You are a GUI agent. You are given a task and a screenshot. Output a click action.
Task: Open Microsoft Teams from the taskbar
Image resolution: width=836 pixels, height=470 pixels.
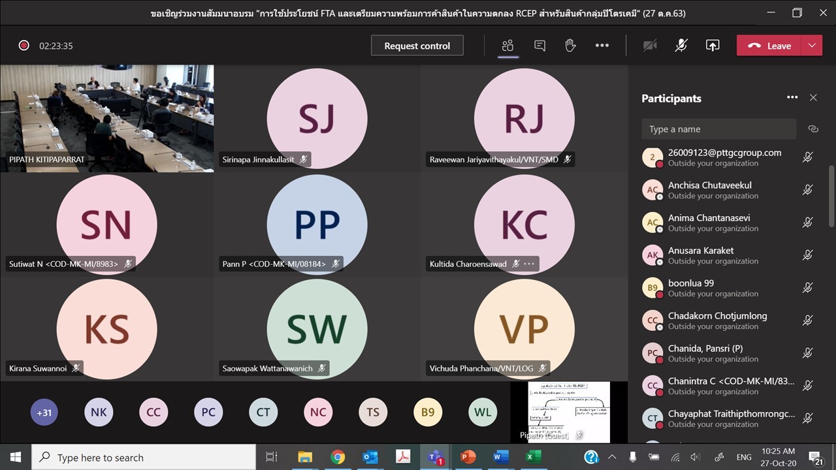point(436,457)
